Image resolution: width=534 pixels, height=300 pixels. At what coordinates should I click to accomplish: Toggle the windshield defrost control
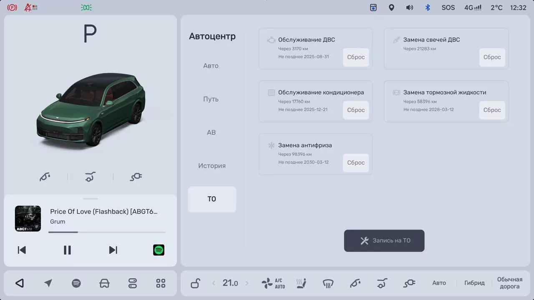[328, 284]
